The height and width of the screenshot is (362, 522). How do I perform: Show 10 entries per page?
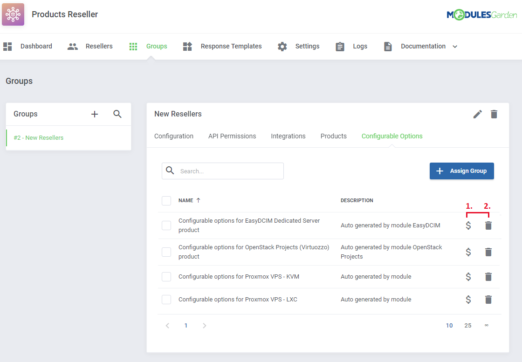449,326
